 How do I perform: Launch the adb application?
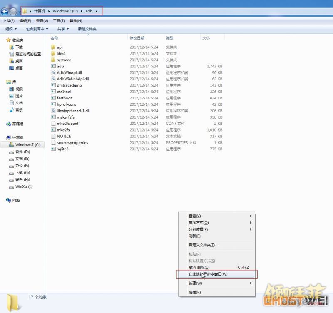(x=60, y=66)
